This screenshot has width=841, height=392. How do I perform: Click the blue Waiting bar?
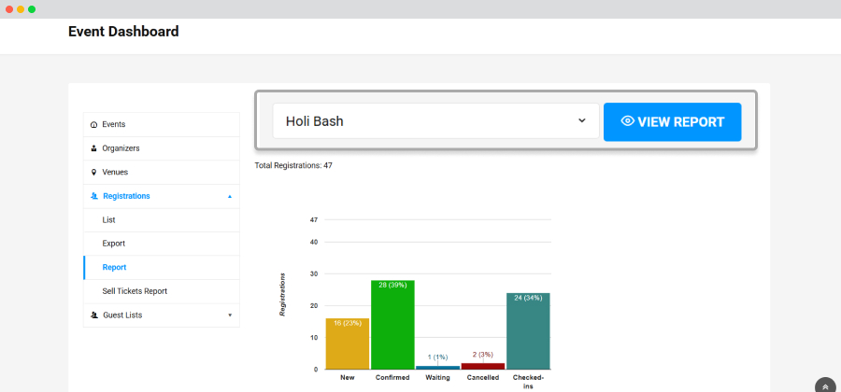pyautogui.click(x=437, y=368)
